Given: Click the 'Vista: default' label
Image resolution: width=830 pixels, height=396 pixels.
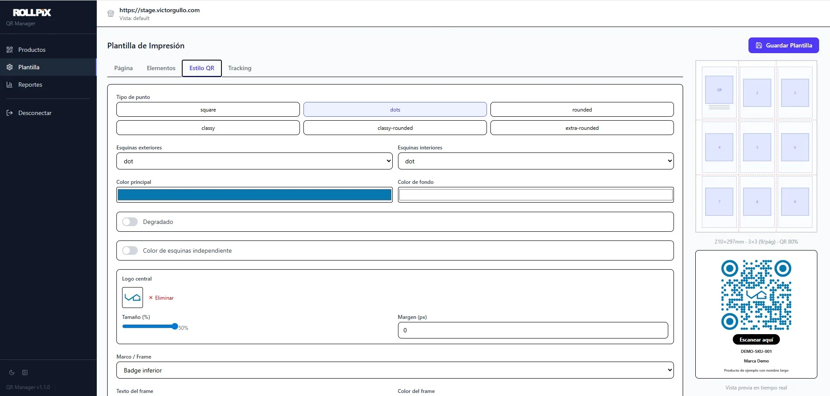Looking at the screenshot, I should pyautogui.click(x=134, y=18).
